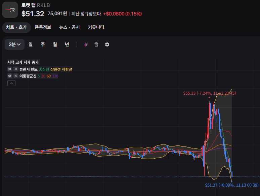Open the 종목정보 tab
The image size is (260, 196).
43,27
